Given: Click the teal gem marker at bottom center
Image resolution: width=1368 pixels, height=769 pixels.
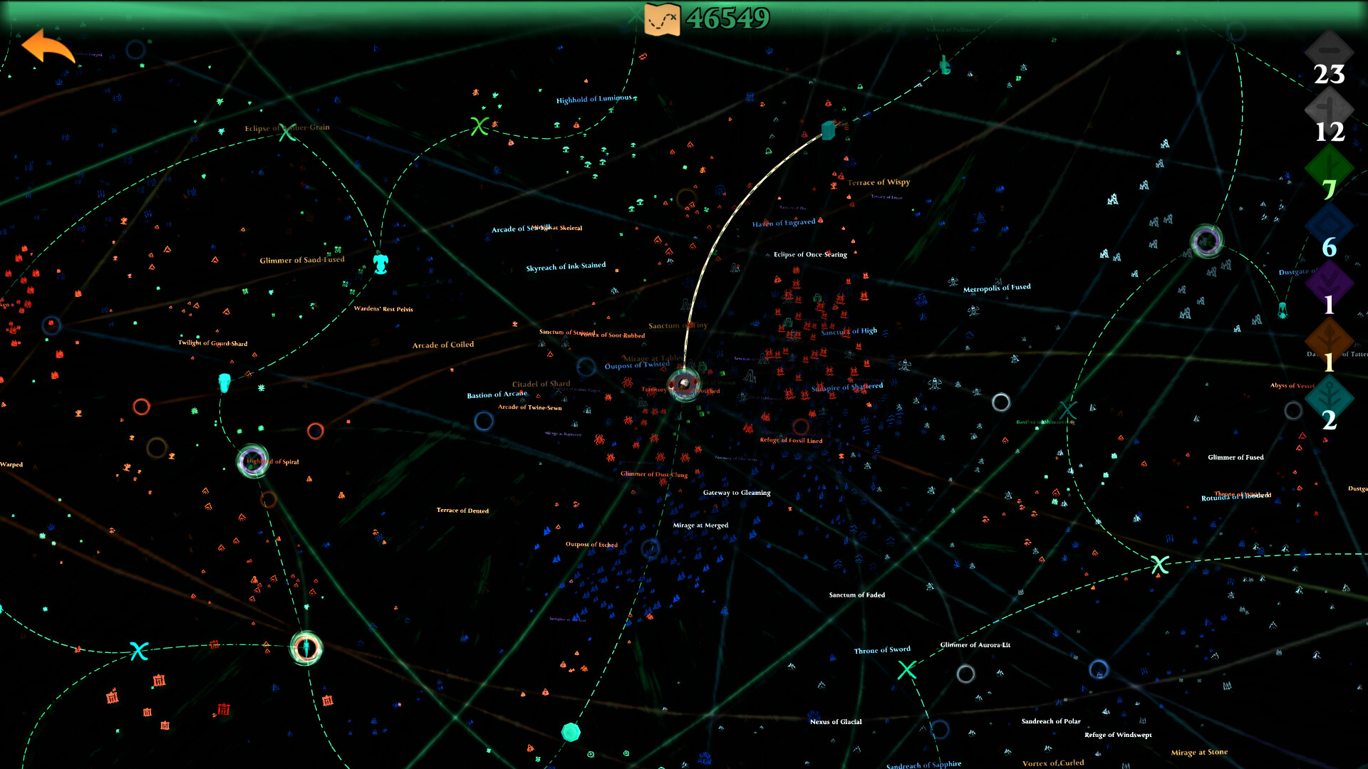Looking at the screenshot, I should coord(571,731).
